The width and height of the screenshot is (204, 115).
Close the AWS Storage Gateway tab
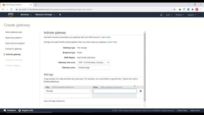[x=31, y=5]
